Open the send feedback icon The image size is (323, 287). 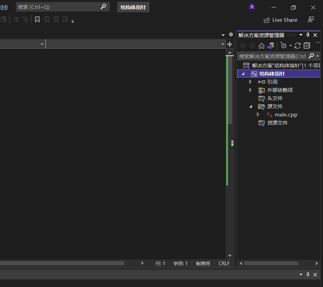[311, 20]
